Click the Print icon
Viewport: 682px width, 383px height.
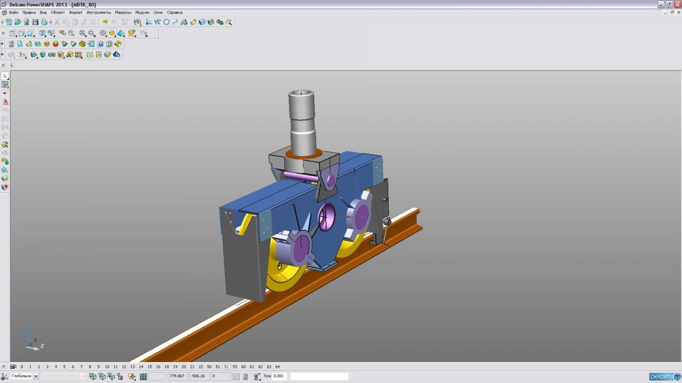point(44,22)
